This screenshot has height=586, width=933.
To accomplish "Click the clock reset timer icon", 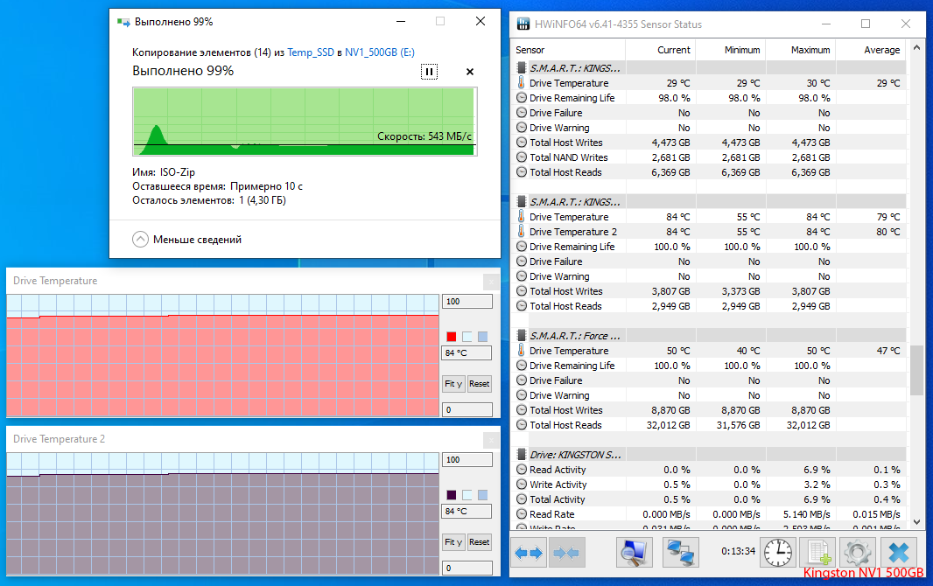I will tap(778, 554).
